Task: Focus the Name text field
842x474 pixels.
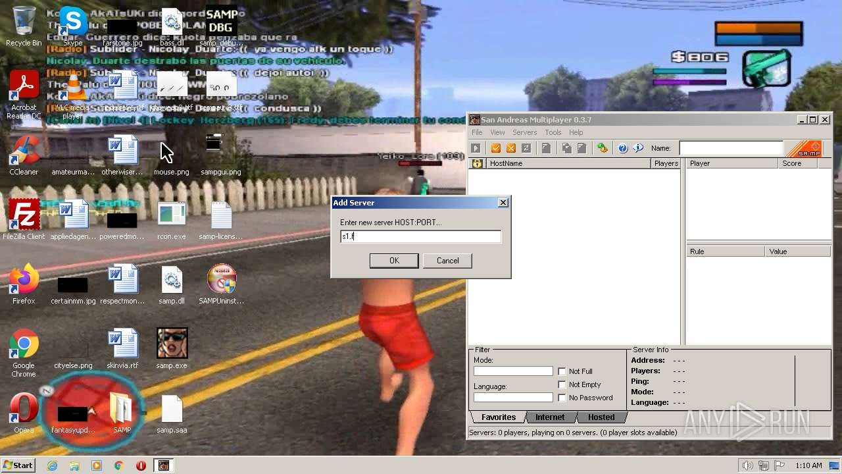Action: [731, 149]
